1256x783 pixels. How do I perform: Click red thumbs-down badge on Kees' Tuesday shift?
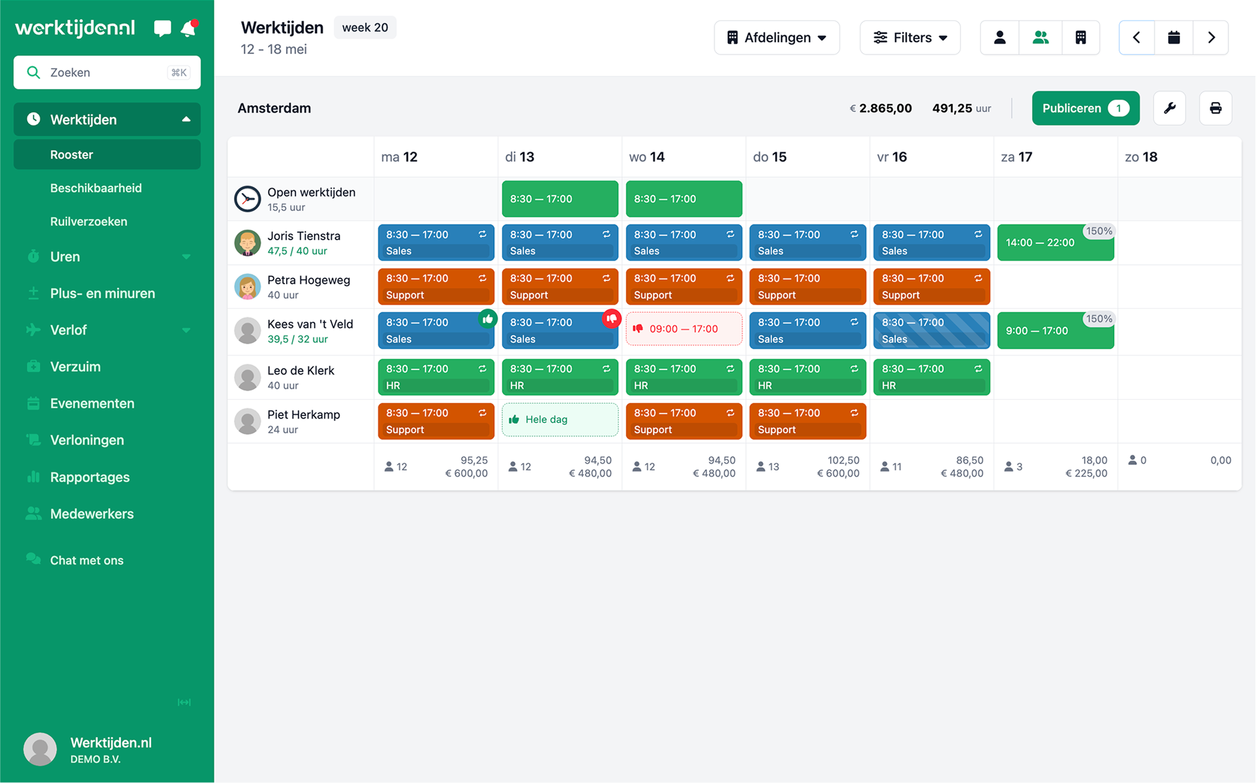611,319
